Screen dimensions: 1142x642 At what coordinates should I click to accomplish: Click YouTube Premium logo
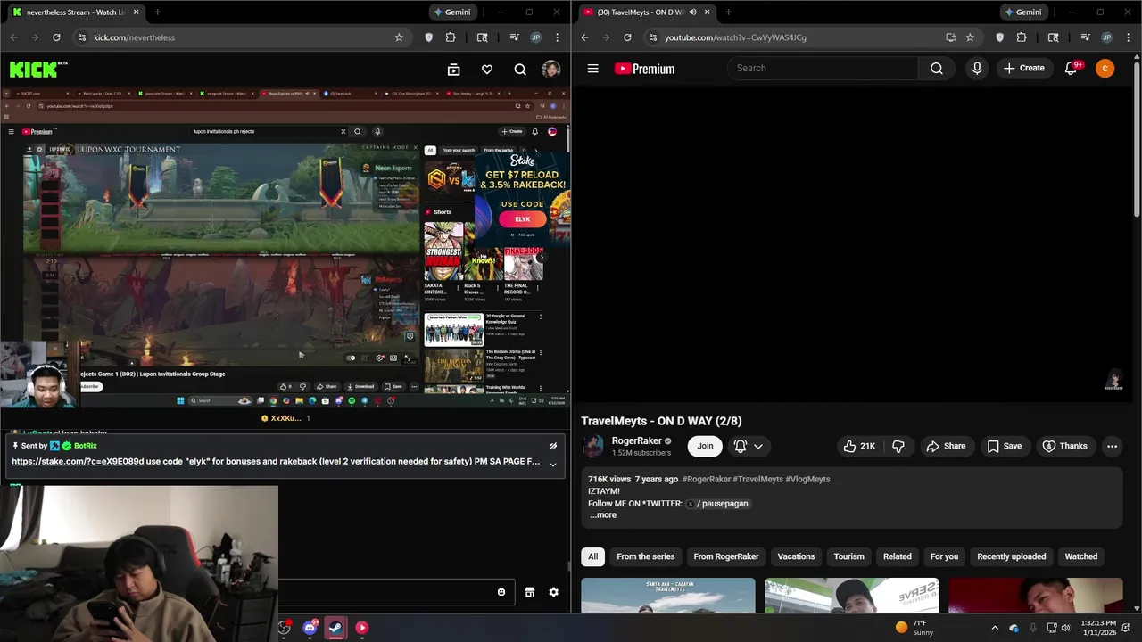pos(644,69)
